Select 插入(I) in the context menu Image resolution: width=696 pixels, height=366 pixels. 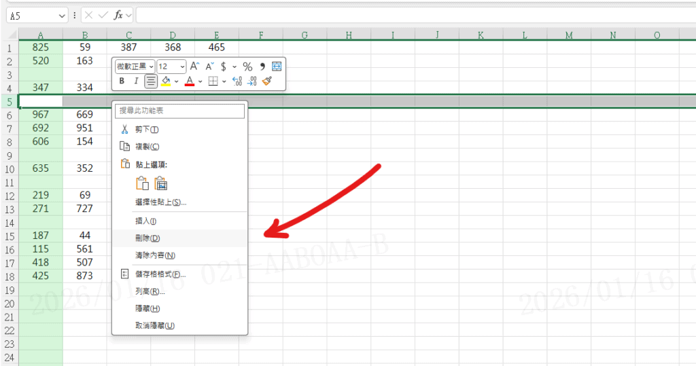click(146, 221)
